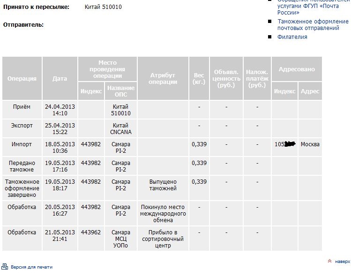
Task: Click the наверх double-arrow icon
Action: tap(330, 261)
